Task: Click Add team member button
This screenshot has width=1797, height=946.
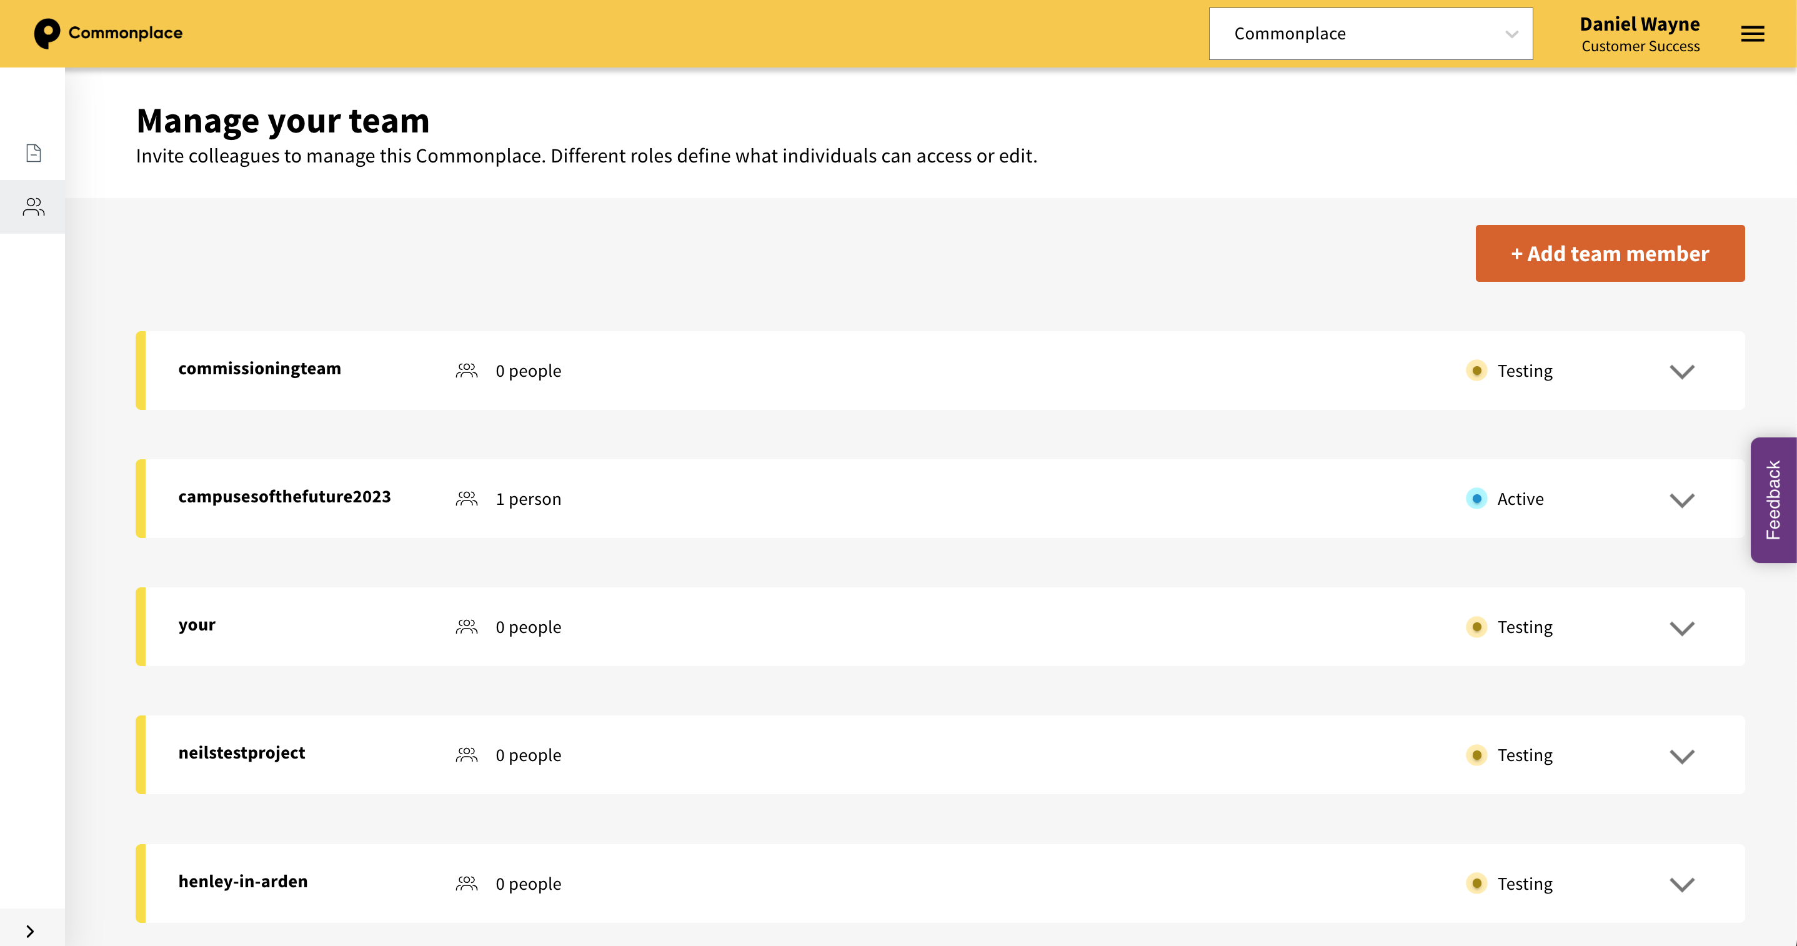Action: coord(1610,253)
